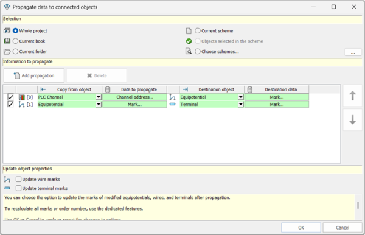Click the wire marks icon beside Update wire marks

(x=7, y=180)
